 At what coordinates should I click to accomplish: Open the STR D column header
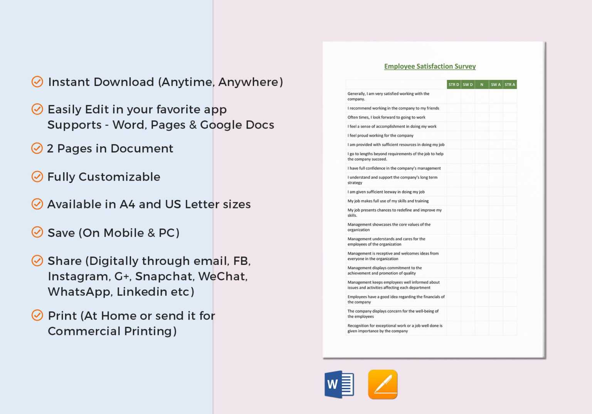(454, 84)
